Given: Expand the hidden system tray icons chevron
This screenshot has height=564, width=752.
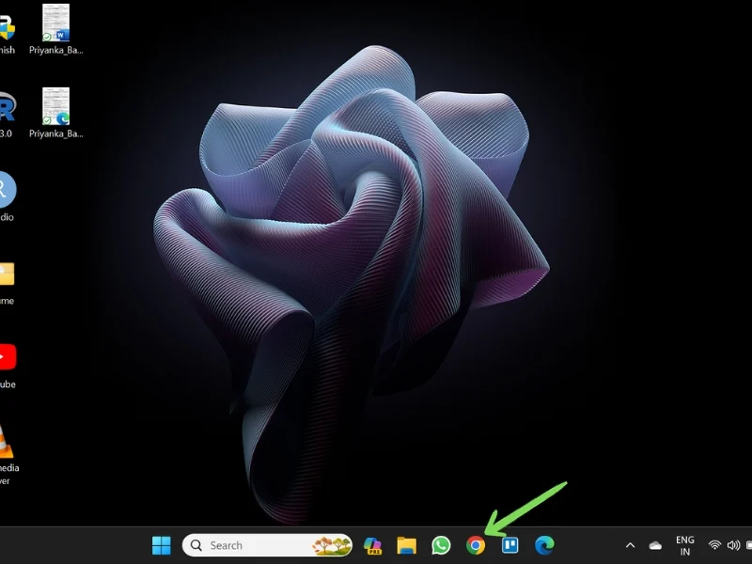Looking at the screenshot, I should (x=630, y=545).
